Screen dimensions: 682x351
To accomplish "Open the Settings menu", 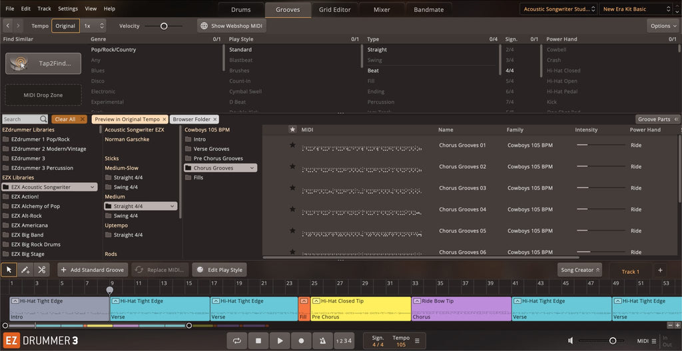I will pyautogui.click(x=68, y=9).
